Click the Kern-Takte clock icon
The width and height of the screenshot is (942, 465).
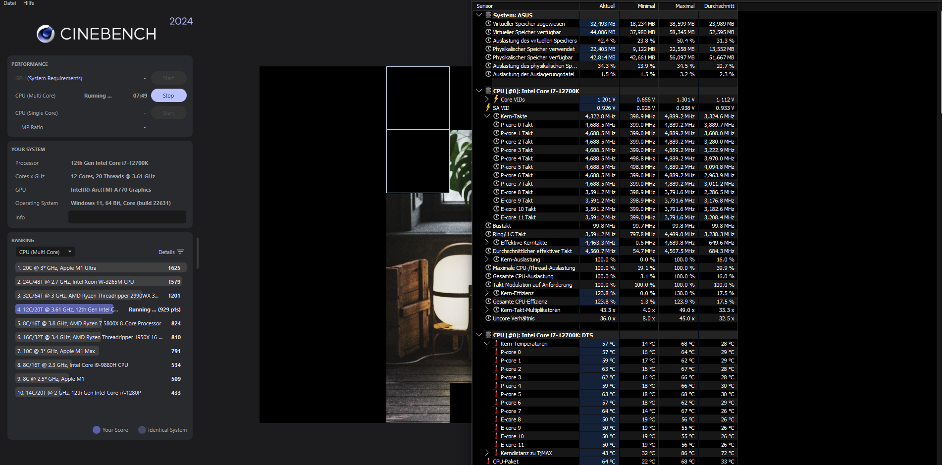point(496,116)
